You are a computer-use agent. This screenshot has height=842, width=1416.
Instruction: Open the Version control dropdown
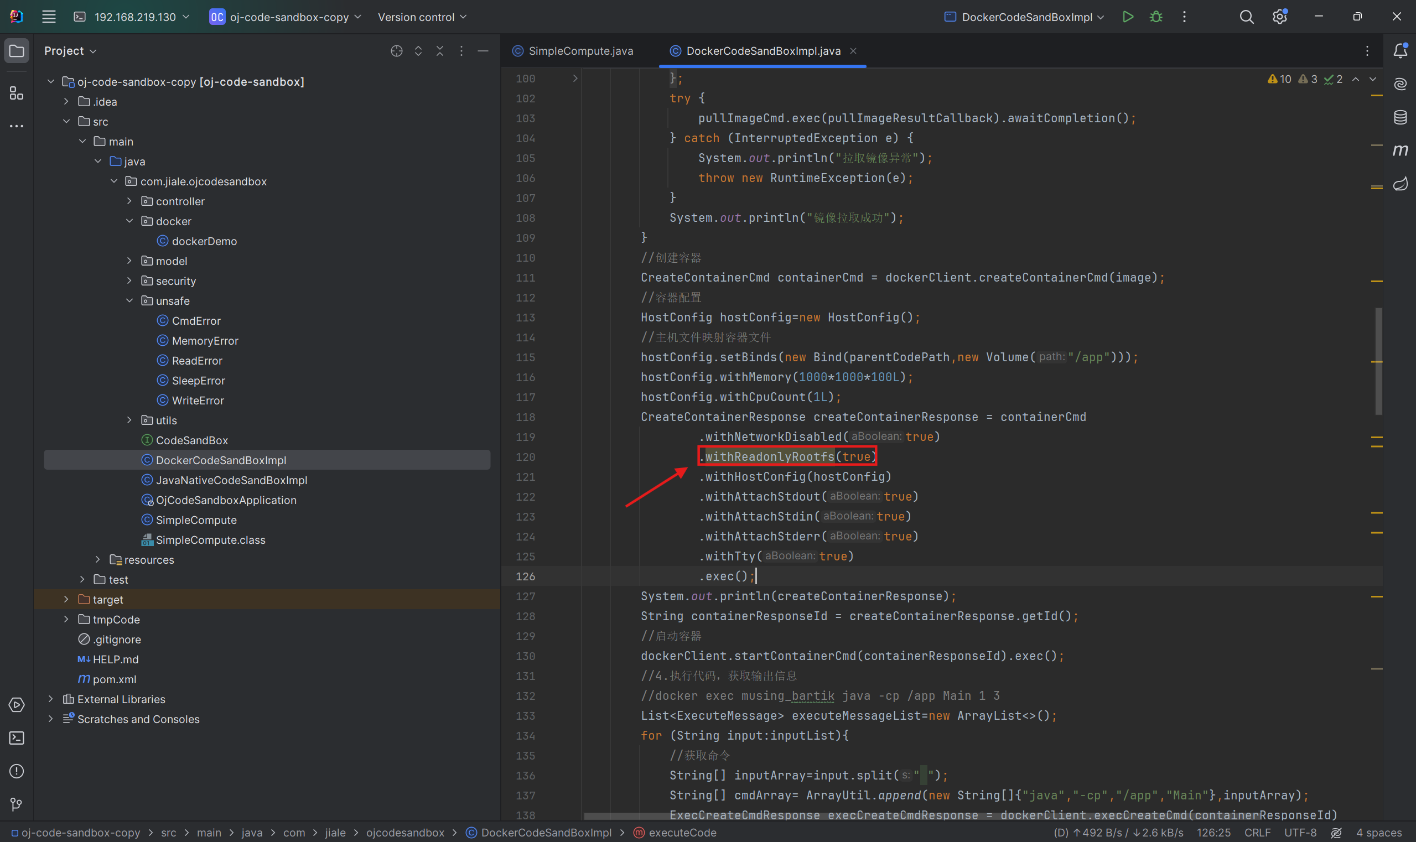pos(422,17)
